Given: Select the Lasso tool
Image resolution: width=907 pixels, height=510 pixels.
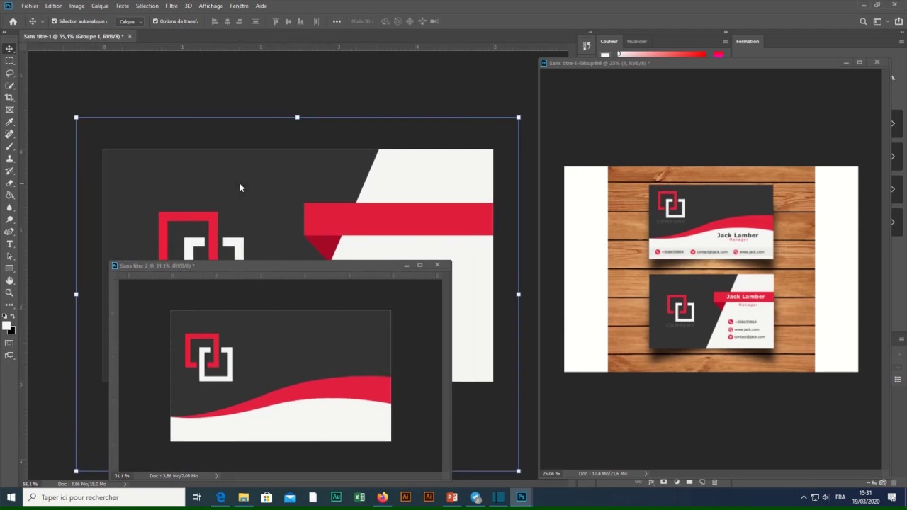Looking at the screenshot, I should (x=9, y=73).
